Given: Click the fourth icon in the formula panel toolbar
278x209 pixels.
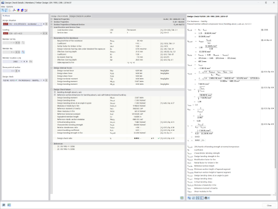Looking at the screenshot, I should tap(202, 198).
